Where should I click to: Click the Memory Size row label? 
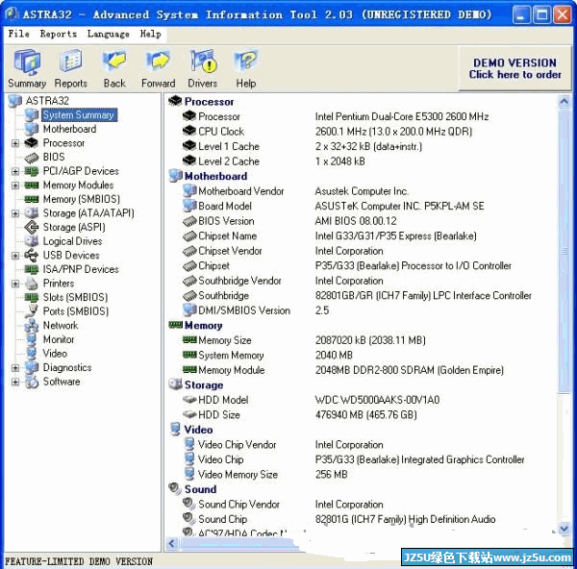[x=225, y=340]
